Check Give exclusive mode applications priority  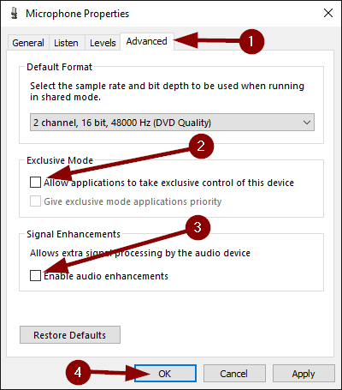point(35,201)
